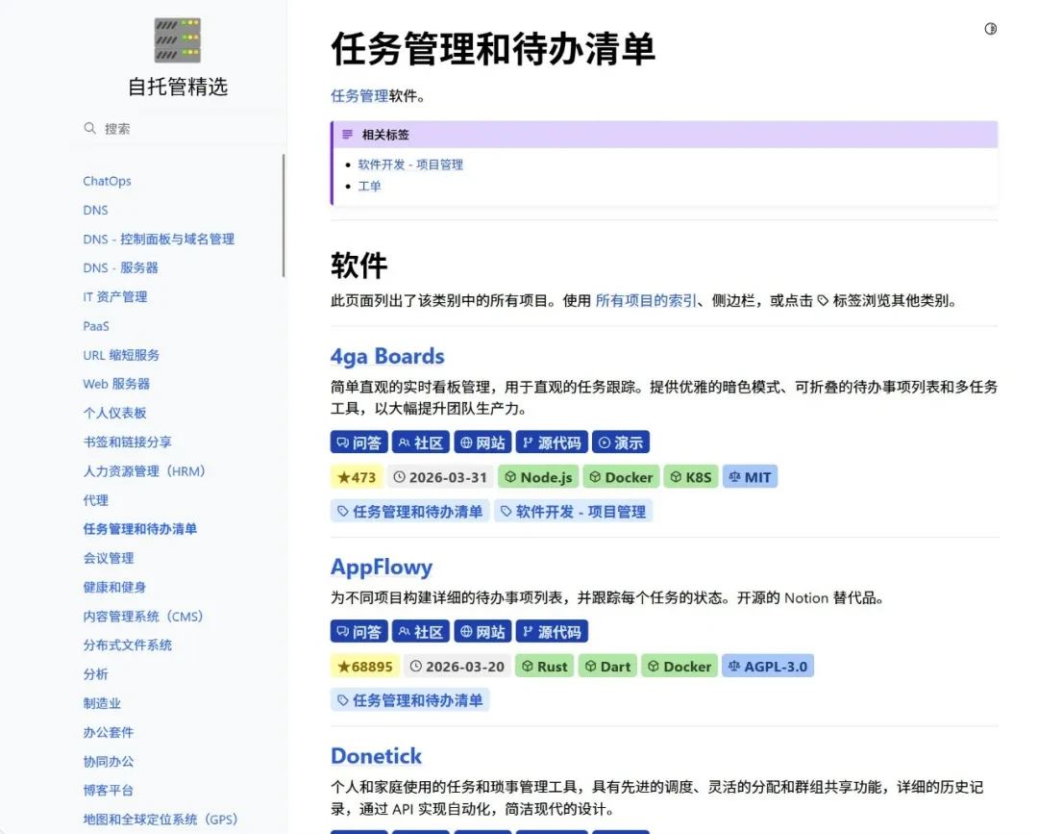Focus the 搜索 search field
Screen dimensions: 1038x834
pyautogui.click(x=178, y=129)
